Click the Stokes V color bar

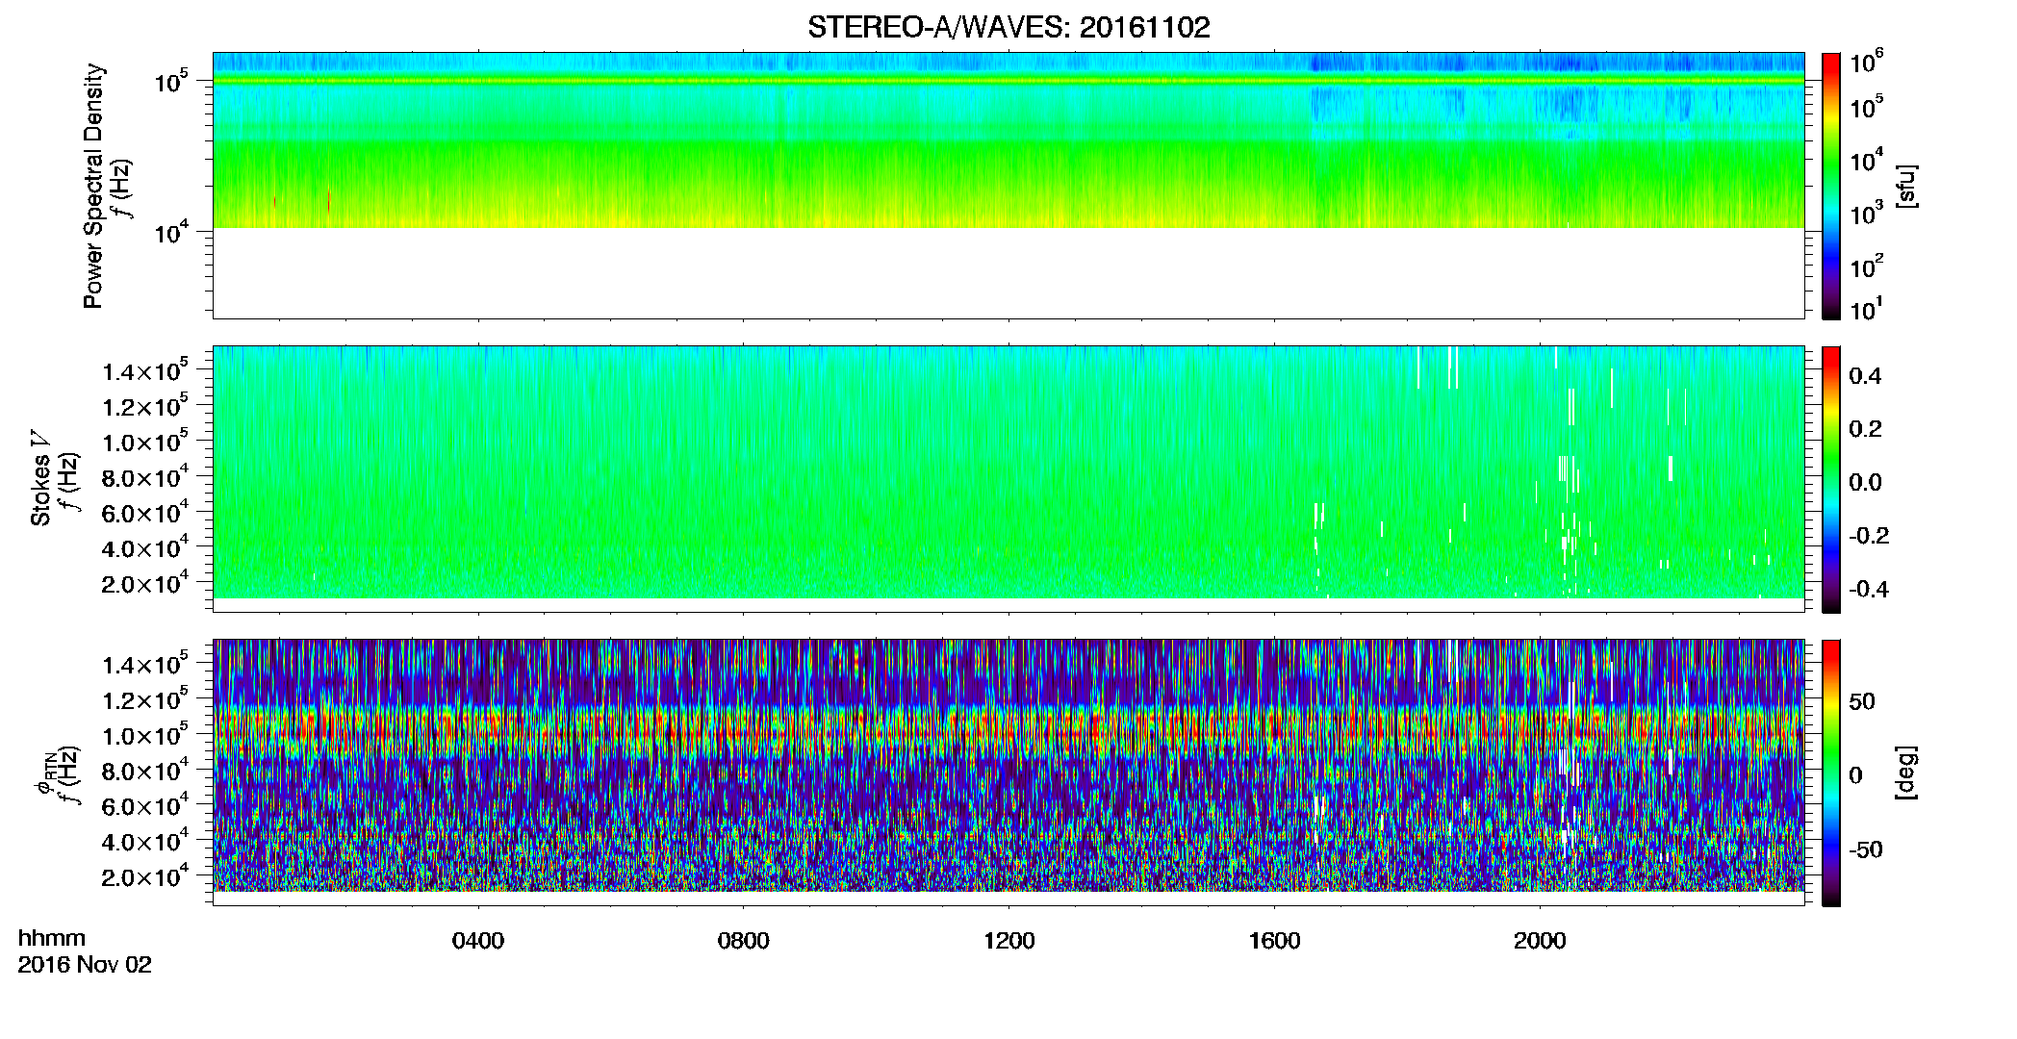pyautogui.click(x=1831, y=479)
